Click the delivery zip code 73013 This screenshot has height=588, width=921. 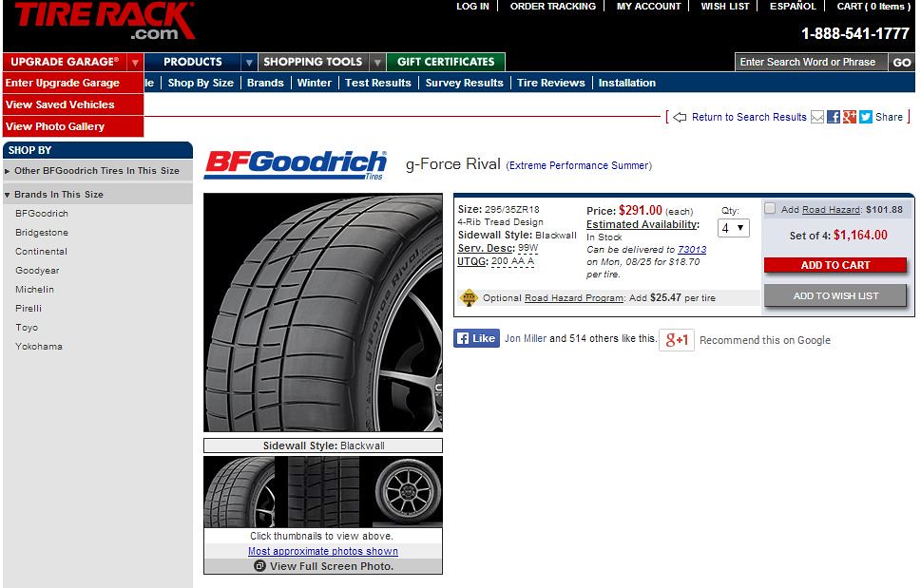(x=692, y=250)
